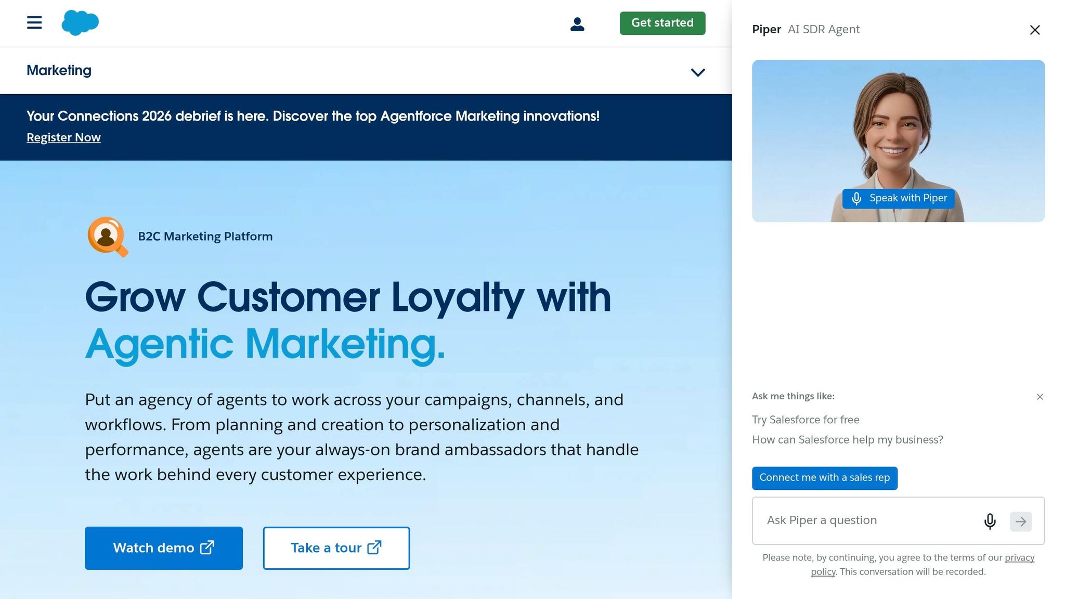The height and width of the screenshot is (599, 1065).
Task: Select the Try Salesforce for free suggestion
Action: 806,420
